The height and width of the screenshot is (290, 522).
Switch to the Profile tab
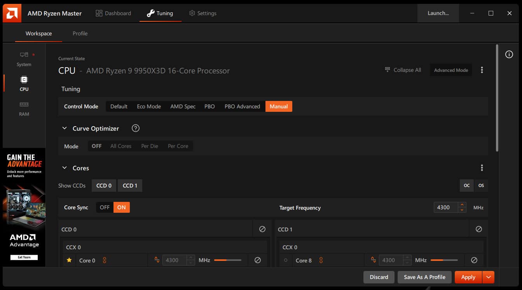(x=80, y=33)
